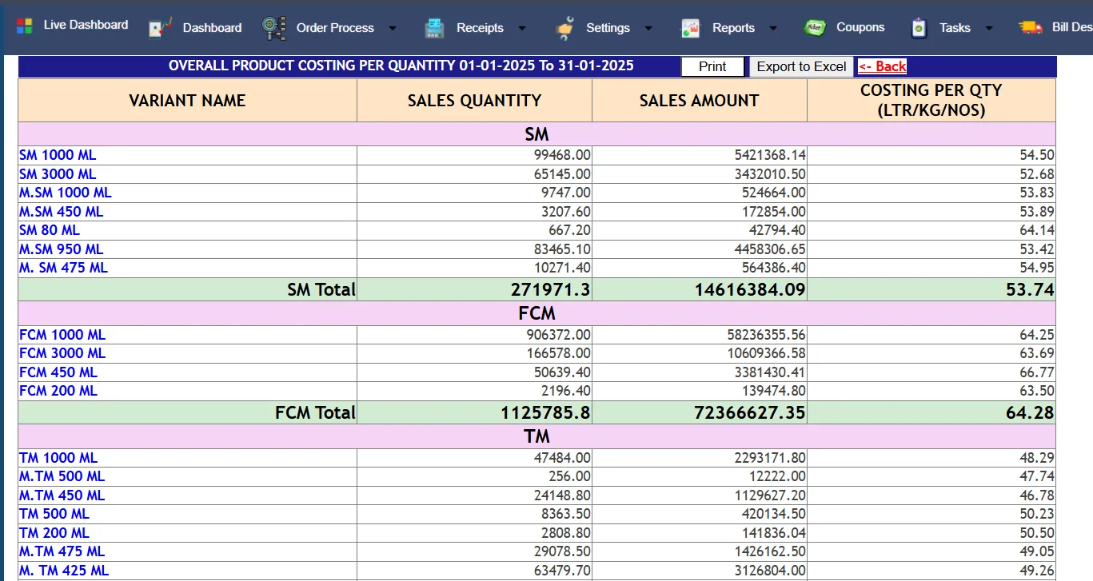Open the M.TM 500 ML variant link
Viewport: 1093px width, 581px height.
(62, 476)
